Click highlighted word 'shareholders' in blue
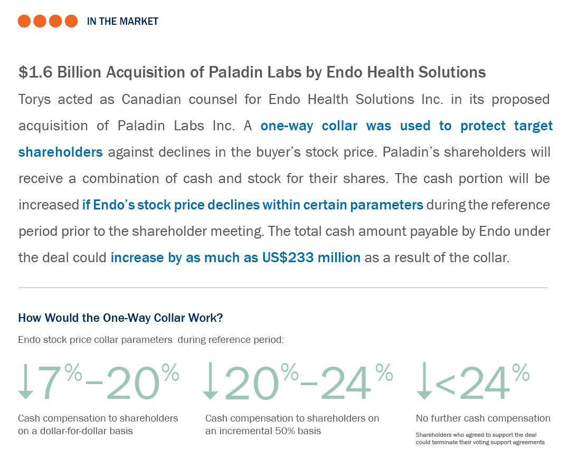This screenshot has height=459, width=568. click(x=61, y=152)
